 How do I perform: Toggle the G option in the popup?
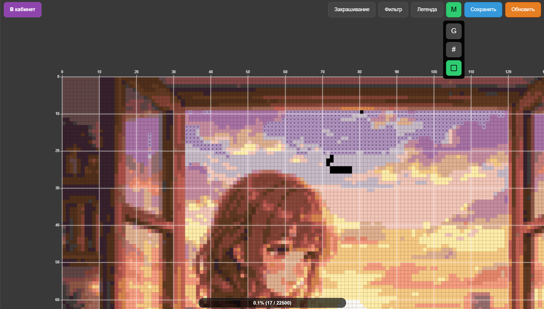click(x=454, y=31)
